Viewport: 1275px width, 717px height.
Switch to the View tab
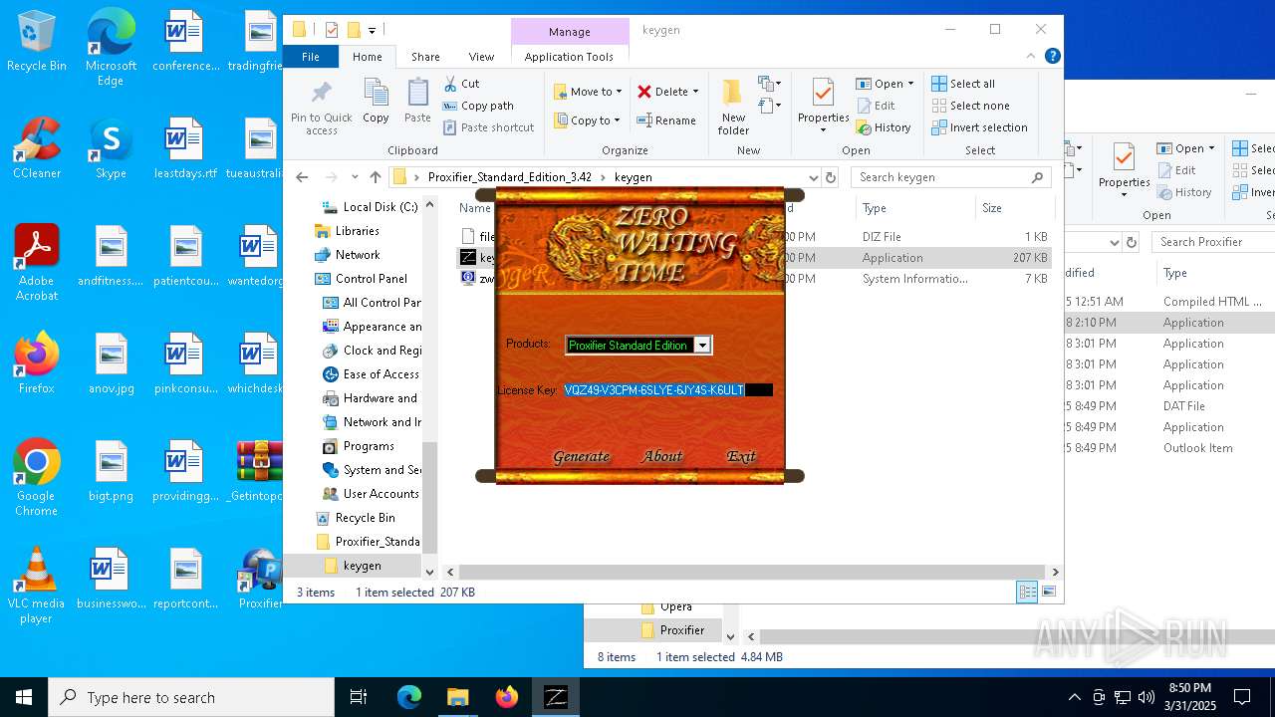(x=481, y=57)
